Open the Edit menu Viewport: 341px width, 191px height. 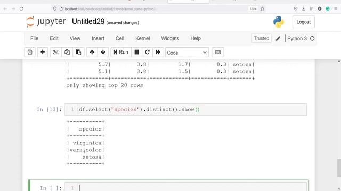54,39
